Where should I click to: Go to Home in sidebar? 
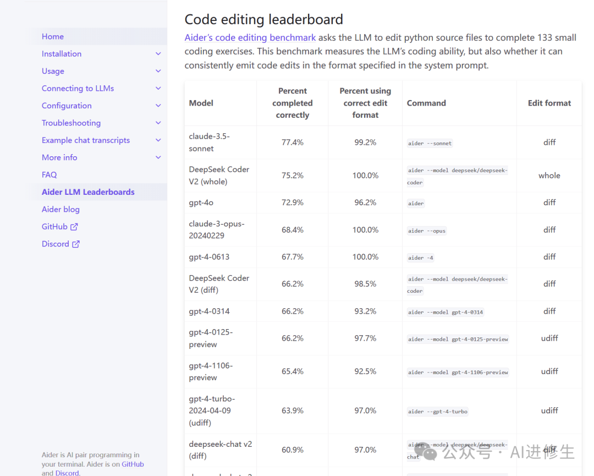[53, 36]
